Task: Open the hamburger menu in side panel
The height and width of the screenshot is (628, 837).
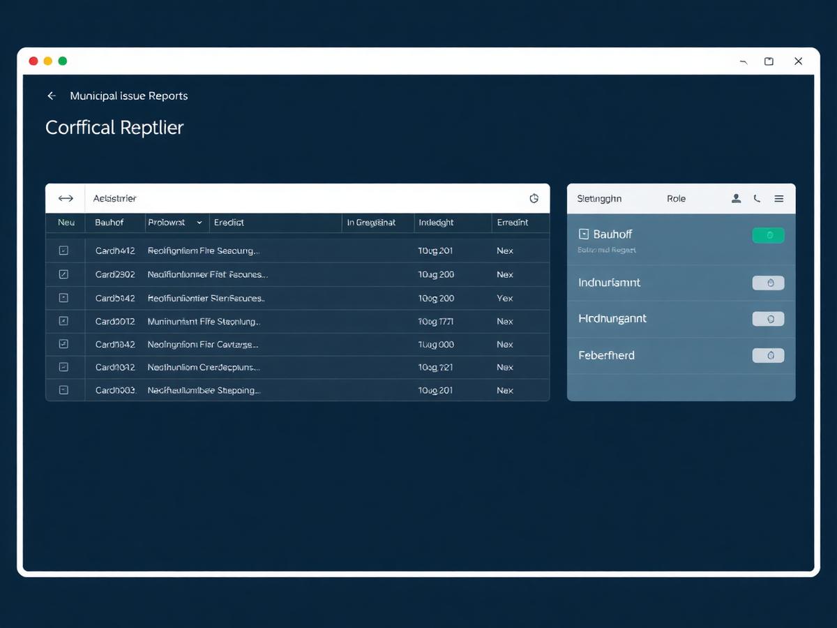Action: coord(779,199)
